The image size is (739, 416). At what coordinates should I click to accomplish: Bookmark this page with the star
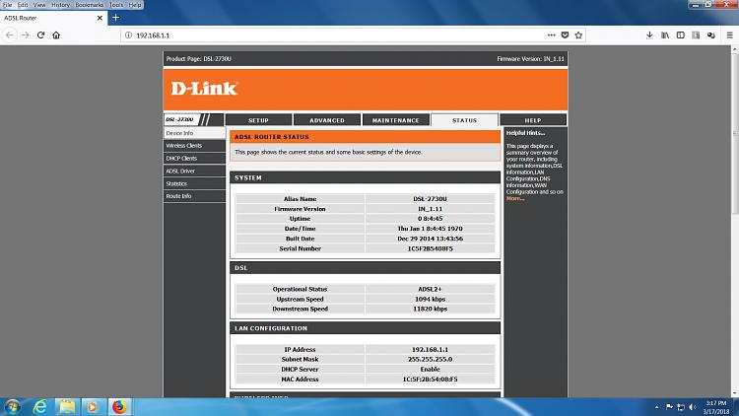click(578, 35)
